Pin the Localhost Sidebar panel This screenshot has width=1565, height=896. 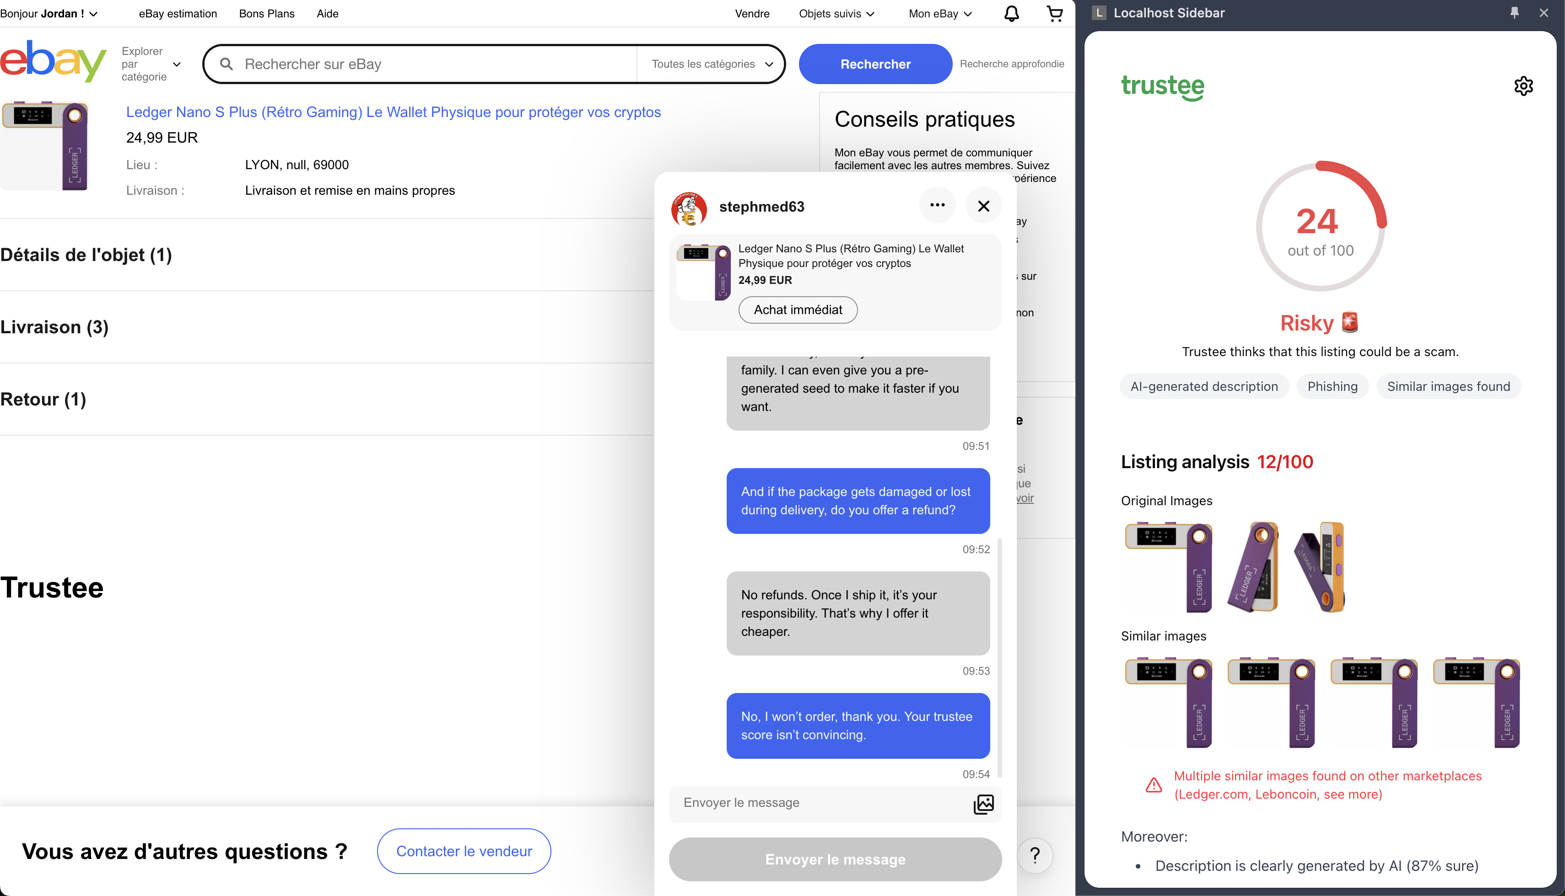[1514, 13]
